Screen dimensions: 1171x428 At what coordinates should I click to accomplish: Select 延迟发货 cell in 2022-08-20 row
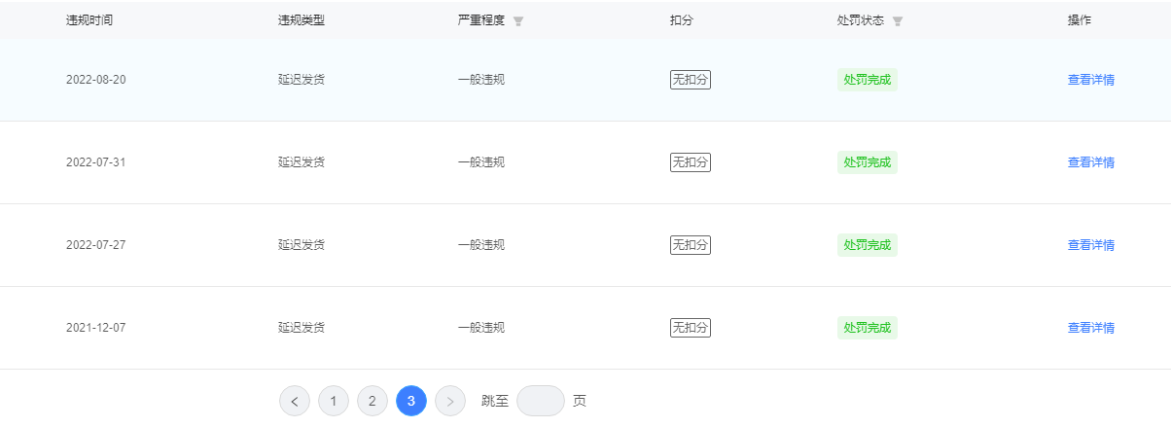302,80
